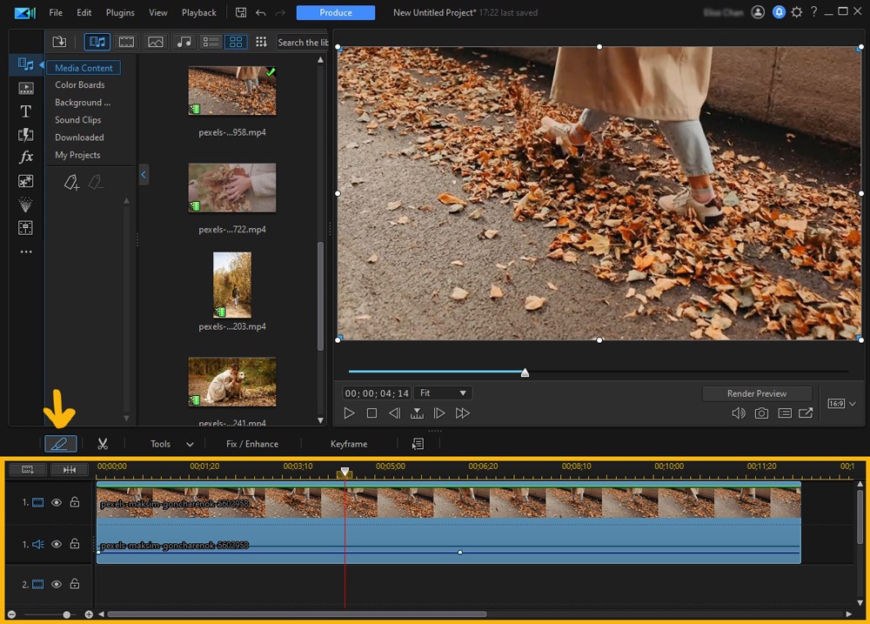Open the Media Room icon in the sidebar
This screenshot has width=870, height=624.
[x=25, y=64]
